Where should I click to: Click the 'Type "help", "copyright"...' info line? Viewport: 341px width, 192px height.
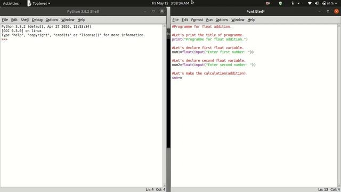click(x=73, y=35)
